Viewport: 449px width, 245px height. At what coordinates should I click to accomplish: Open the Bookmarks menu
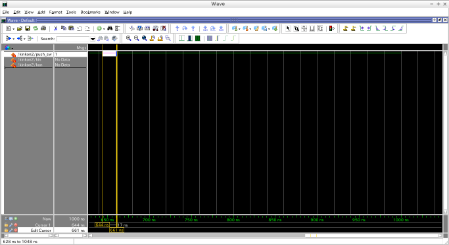(x=91, y=12)
